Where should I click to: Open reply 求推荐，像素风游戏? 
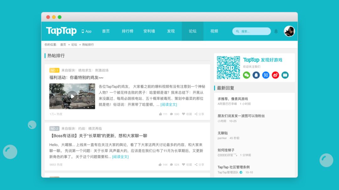coord(233,99)
